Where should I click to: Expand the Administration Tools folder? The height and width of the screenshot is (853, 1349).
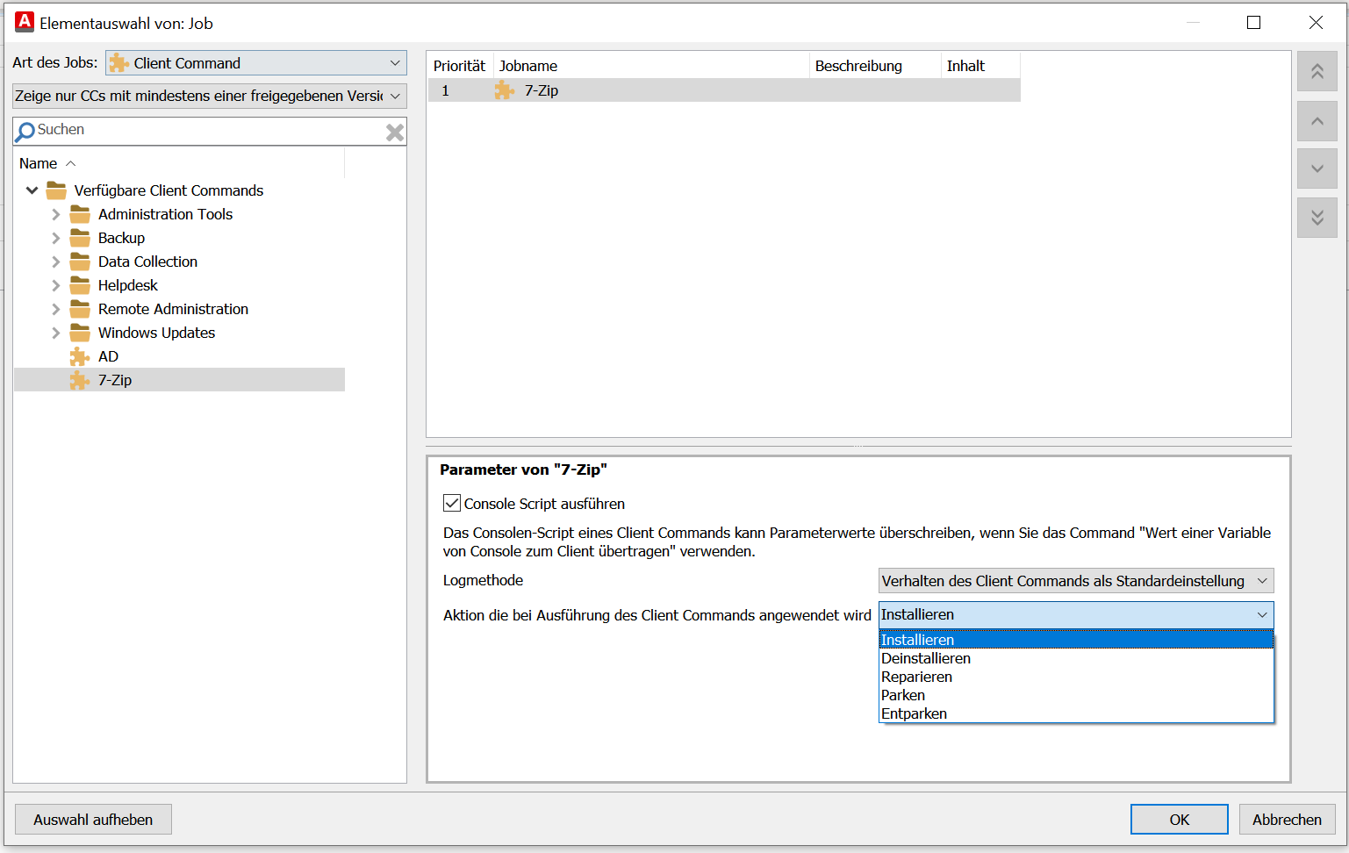(x=56, y=214)
